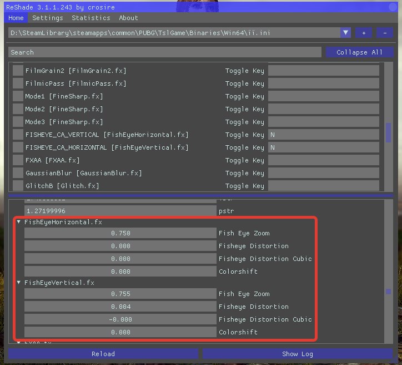This screenshot has width=402, height=365.
Task: Enable the GaussianBlur effect checkbox
Action: coord(18,173)
